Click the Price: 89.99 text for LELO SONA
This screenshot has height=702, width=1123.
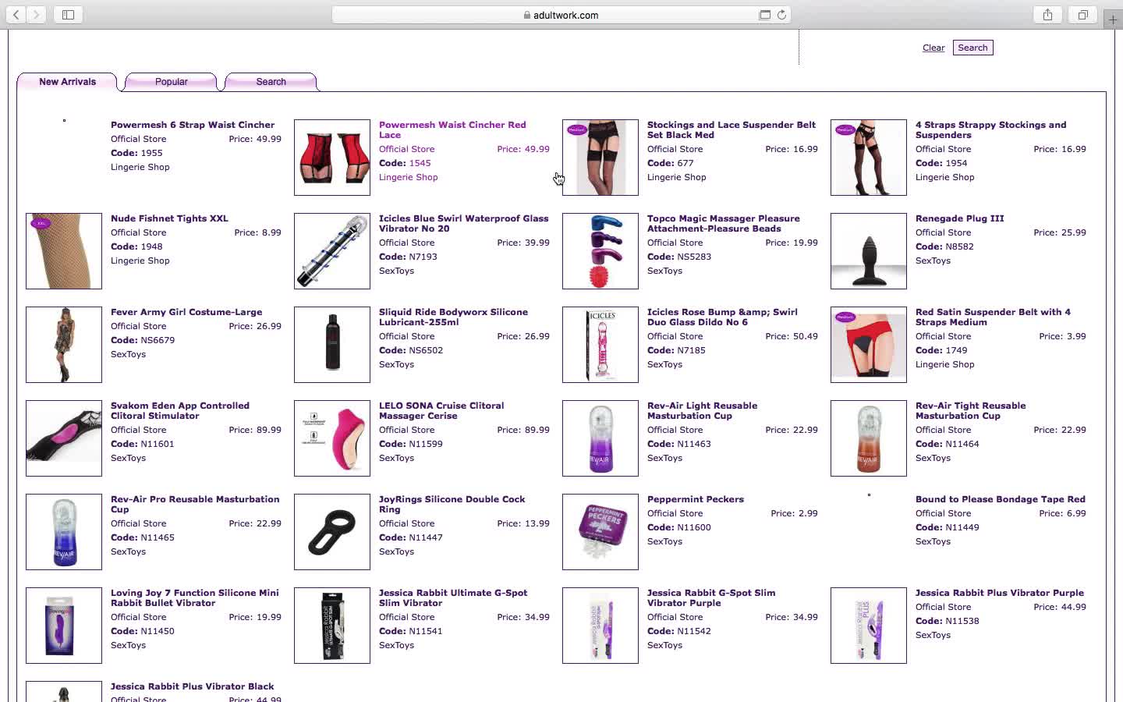523,430
